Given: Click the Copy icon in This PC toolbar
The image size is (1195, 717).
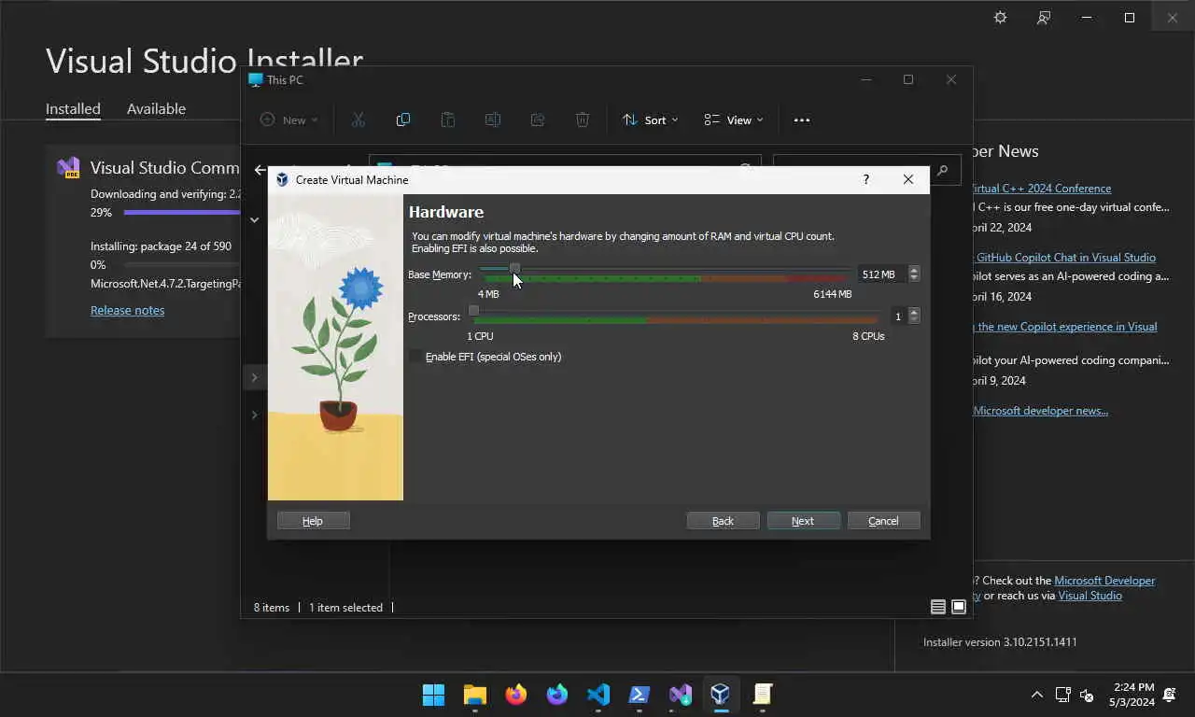Looking at the screenshot, I should pos(403,119).
